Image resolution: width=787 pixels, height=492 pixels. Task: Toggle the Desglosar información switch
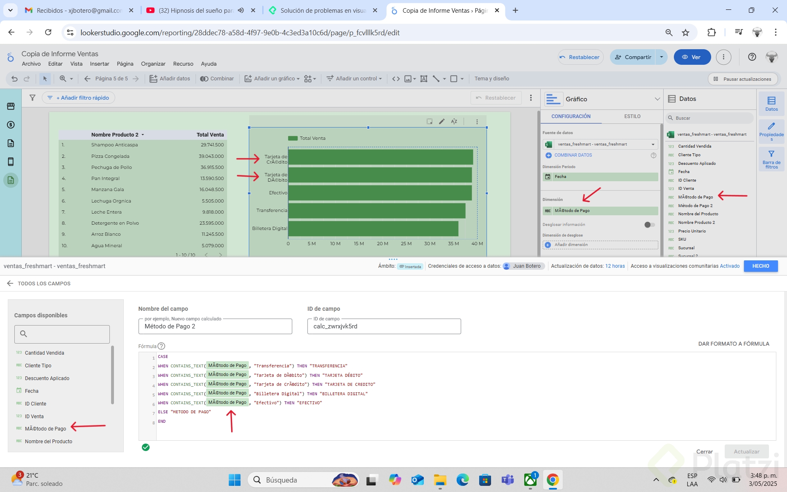(649, 225)
